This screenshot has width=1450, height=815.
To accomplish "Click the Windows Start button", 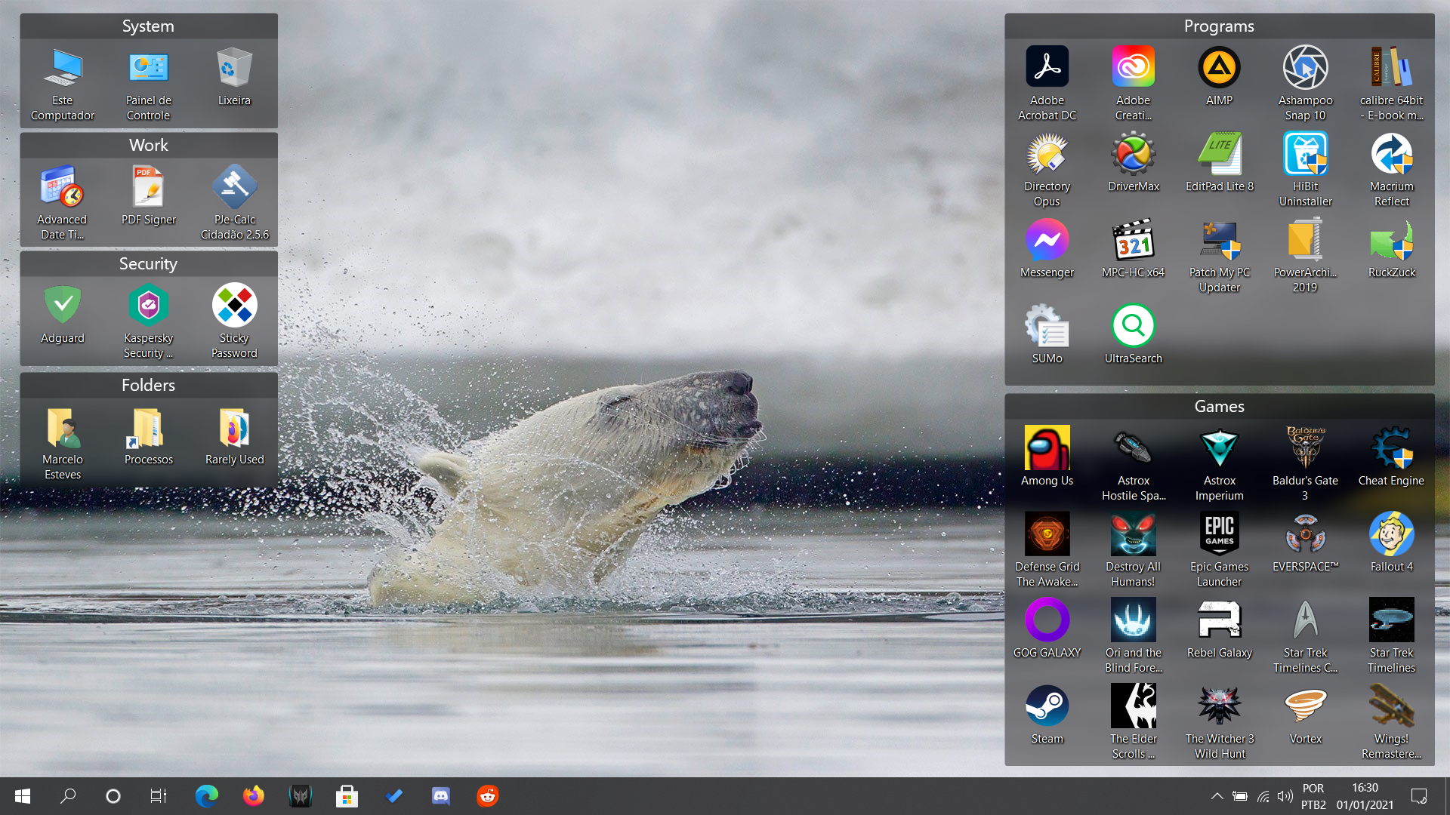I will coord(23,796).
